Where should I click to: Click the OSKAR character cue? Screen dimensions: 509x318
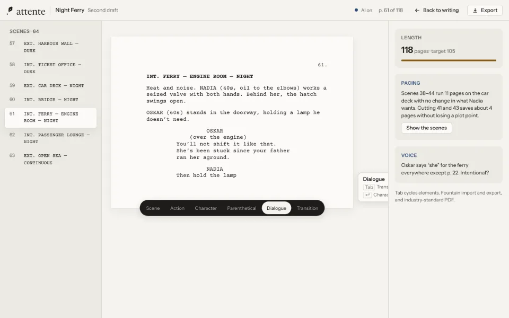(215, 131)
